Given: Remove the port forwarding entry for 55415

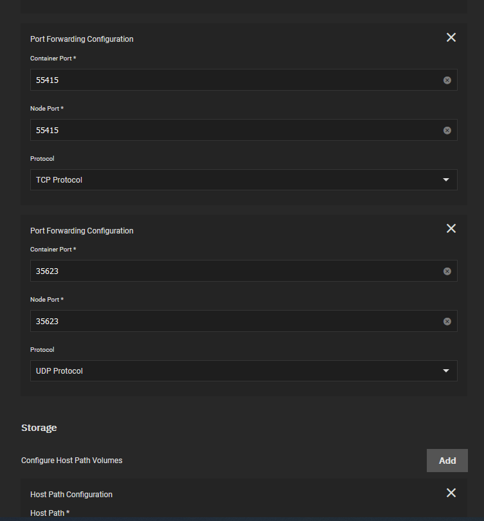Looking at the screenshot, I should [451, 37].
